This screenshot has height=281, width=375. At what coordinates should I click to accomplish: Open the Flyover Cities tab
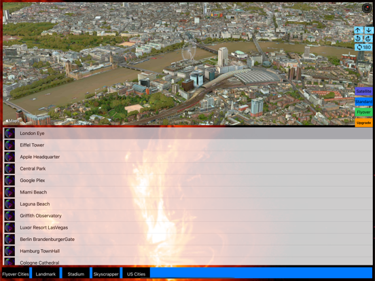(x=16, y=274)
